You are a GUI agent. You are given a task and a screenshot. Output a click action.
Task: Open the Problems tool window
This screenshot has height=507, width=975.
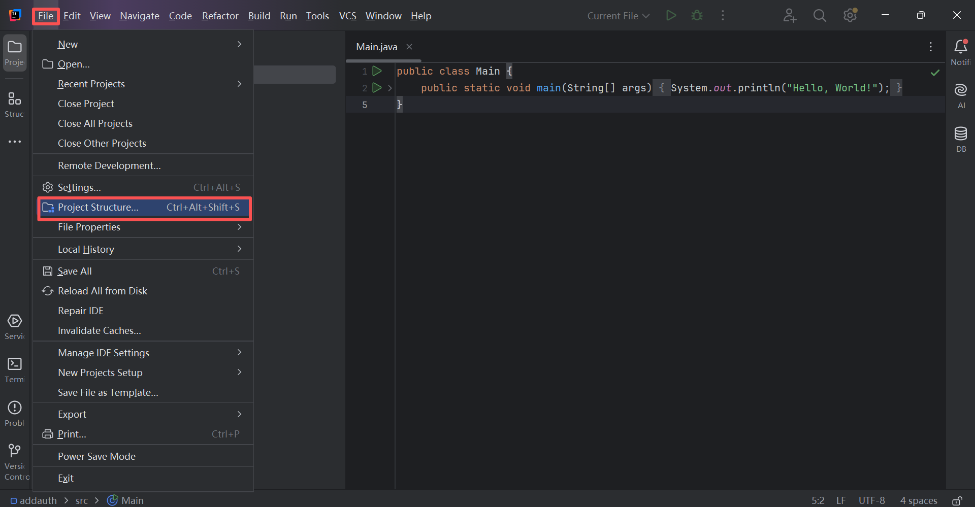14,413
